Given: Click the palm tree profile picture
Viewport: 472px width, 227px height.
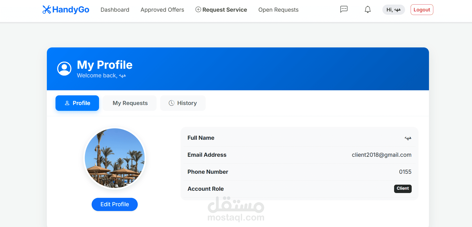Looking at the screenshot, I should 115,158.
